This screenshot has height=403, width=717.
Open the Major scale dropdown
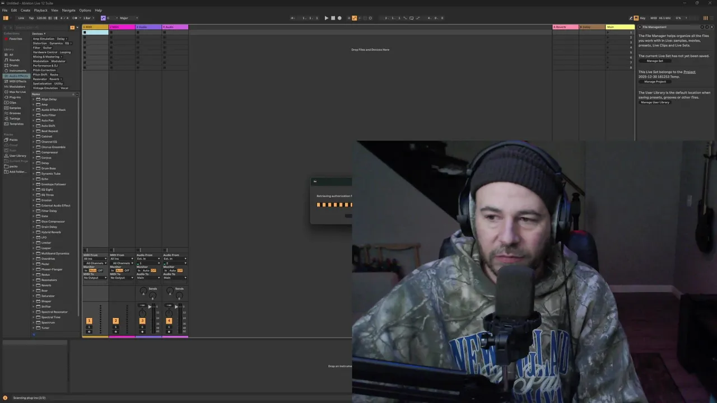click(x=128, y=18)
